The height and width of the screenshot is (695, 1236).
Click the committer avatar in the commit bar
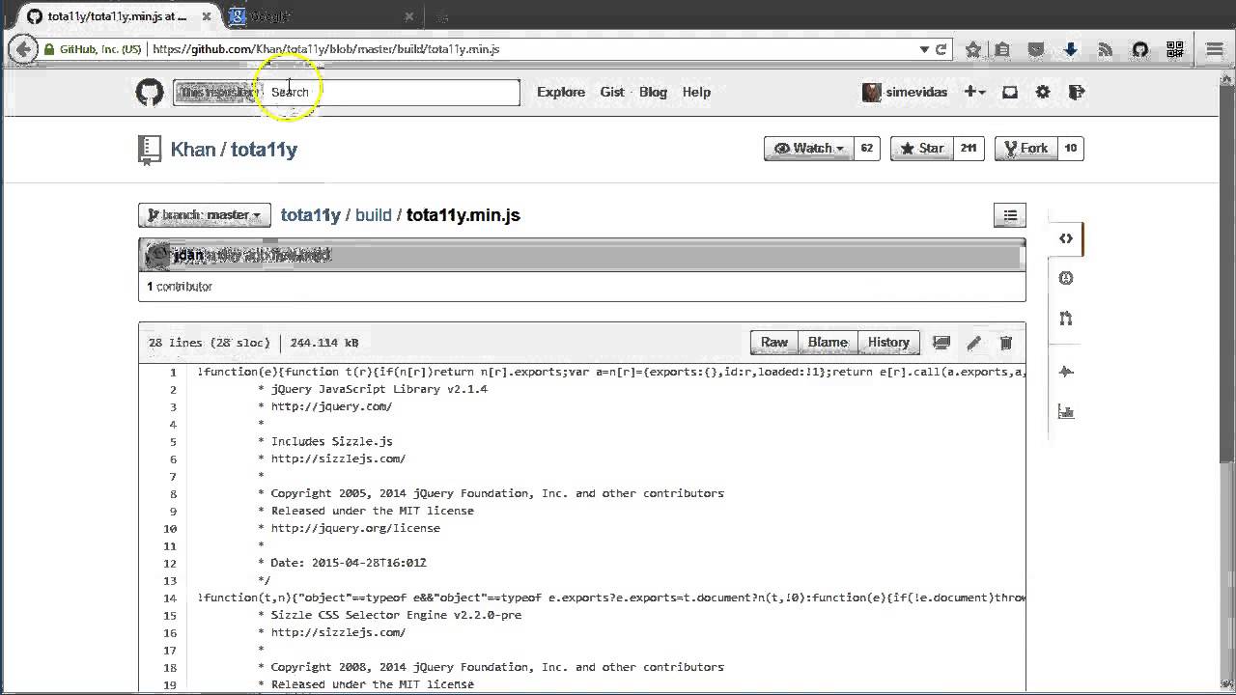(x=158, y=255)
